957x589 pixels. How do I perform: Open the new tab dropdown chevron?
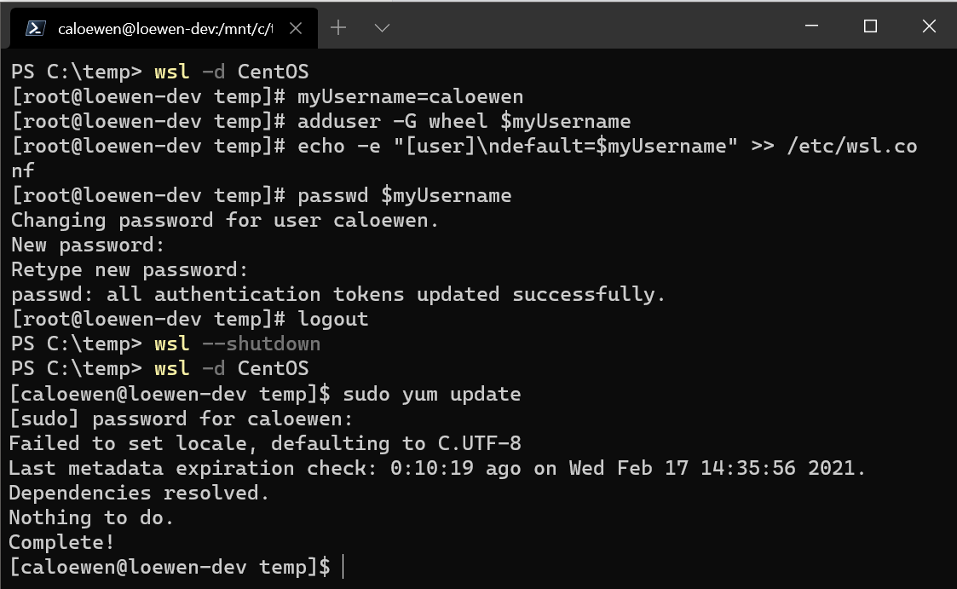tap(382, 26)
